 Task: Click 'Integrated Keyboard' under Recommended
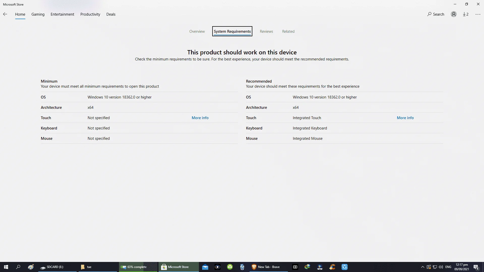(x=310, y=128)
